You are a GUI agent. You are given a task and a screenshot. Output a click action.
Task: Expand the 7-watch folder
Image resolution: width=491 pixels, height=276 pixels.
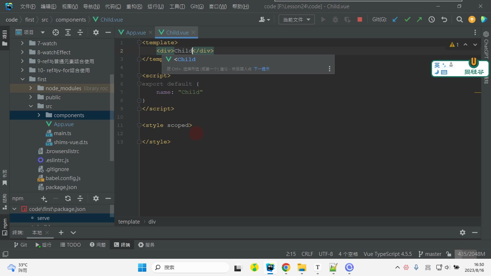point(22,43)
